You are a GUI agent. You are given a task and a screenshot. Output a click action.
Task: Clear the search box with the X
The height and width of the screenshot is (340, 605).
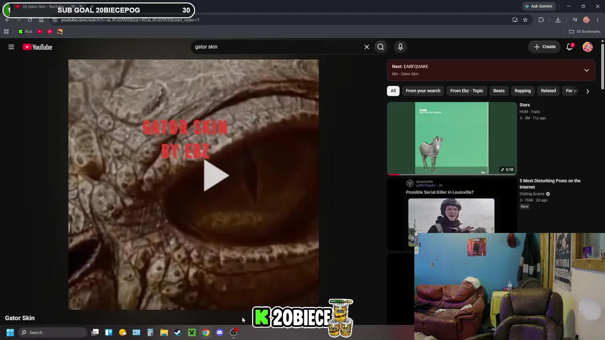click(366, 47)
